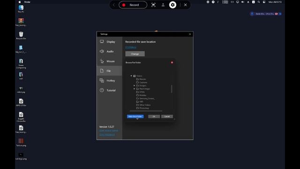300x169 pixels.
Task: Close the Browse For Folder dialog
Action: tap(172, 62)
